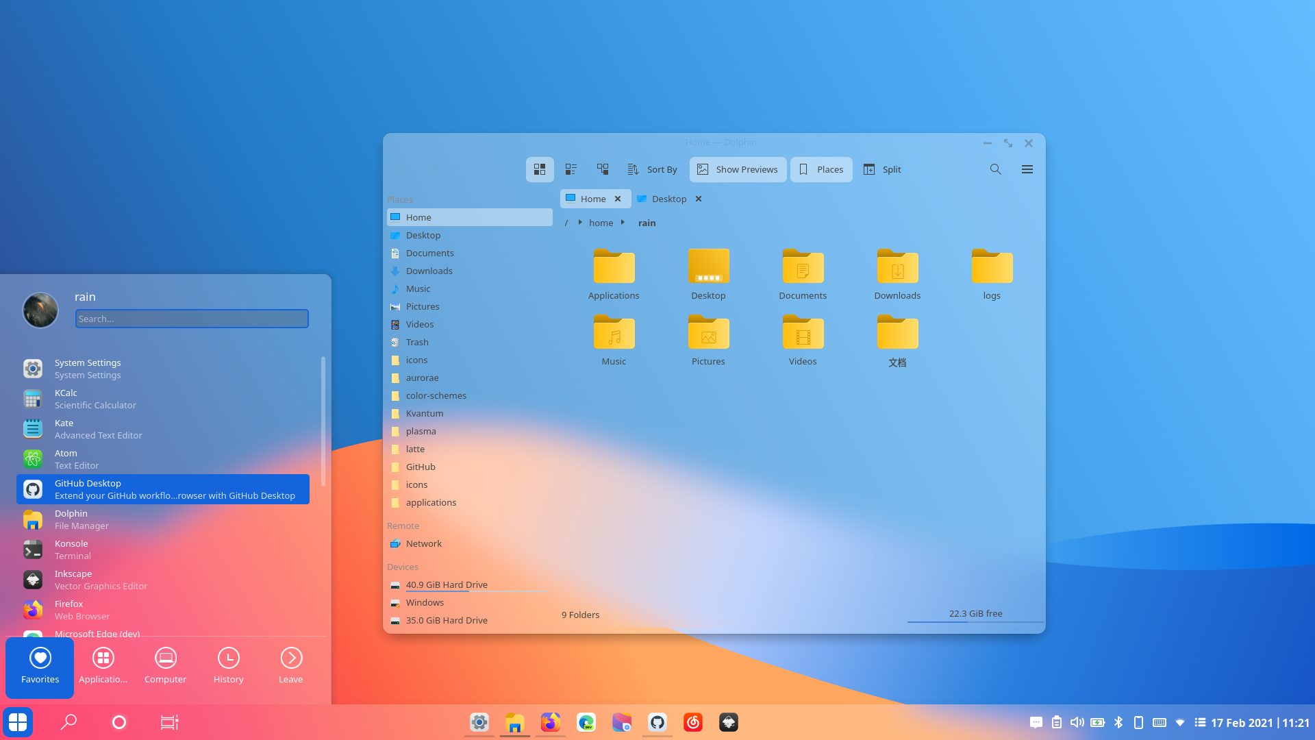Open Downloads in the Places sidebar
The width and height of the screenshot is (1315, 740).
tap(429, 271)
